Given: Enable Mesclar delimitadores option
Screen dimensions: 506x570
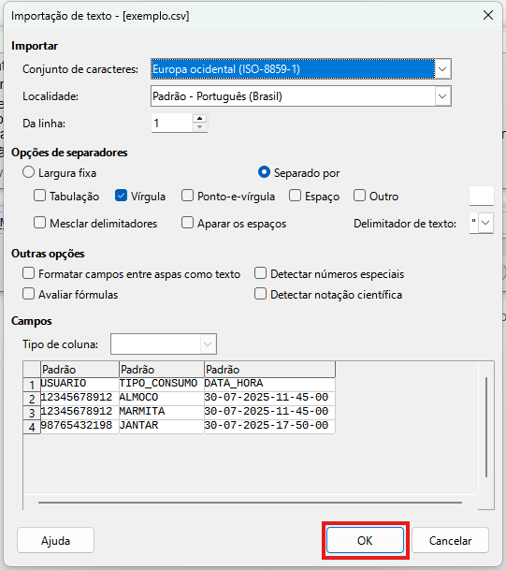Looking at the screenshot, I should pos(39,223).
